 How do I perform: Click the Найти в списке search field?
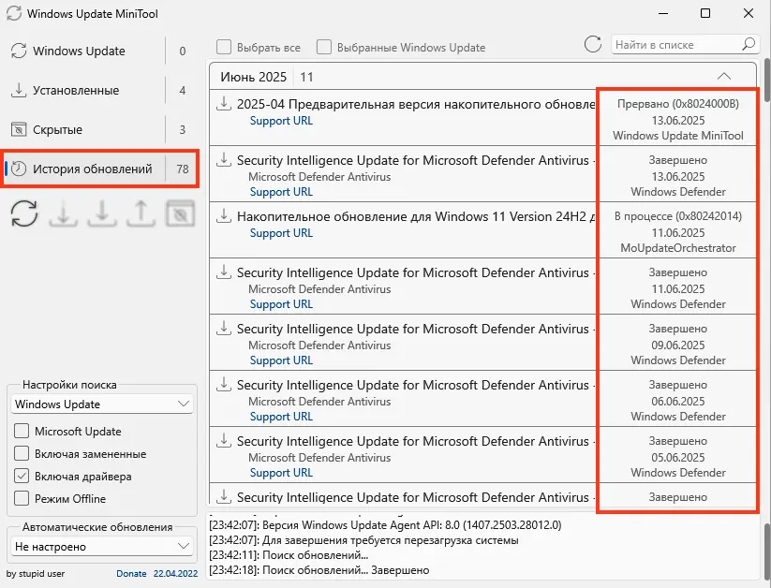click(x=676, y=44)
